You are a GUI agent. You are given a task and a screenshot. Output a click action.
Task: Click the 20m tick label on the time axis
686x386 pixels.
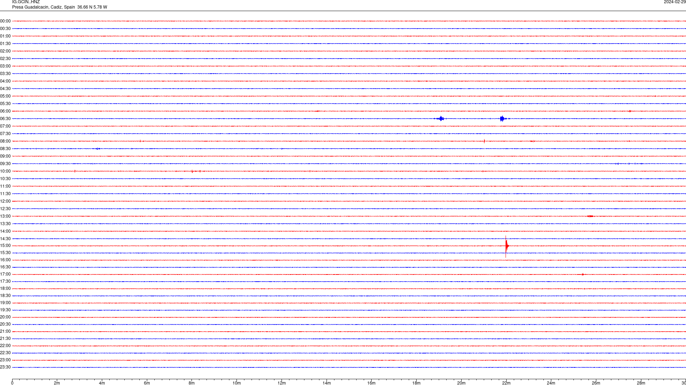click(x=461, y=383)
